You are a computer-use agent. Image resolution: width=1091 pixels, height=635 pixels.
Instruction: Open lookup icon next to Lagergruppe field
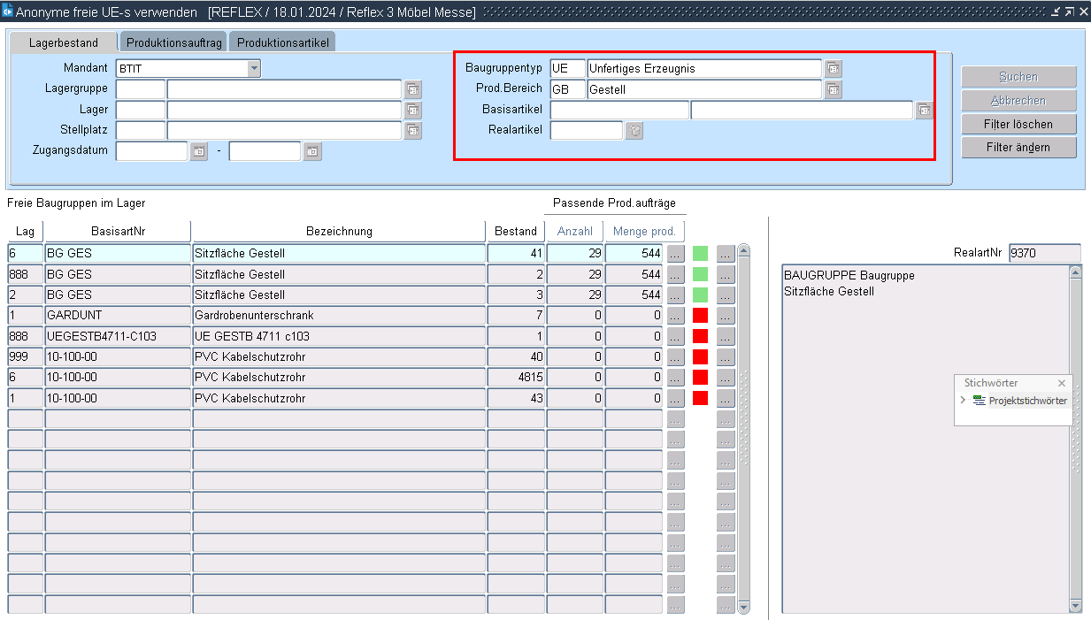(413, 89)
